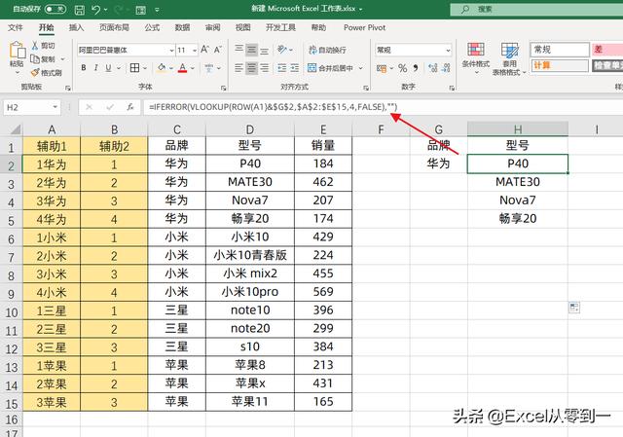
Task: Select cell containing MATE30 in column H
Action: coord(518,182)
